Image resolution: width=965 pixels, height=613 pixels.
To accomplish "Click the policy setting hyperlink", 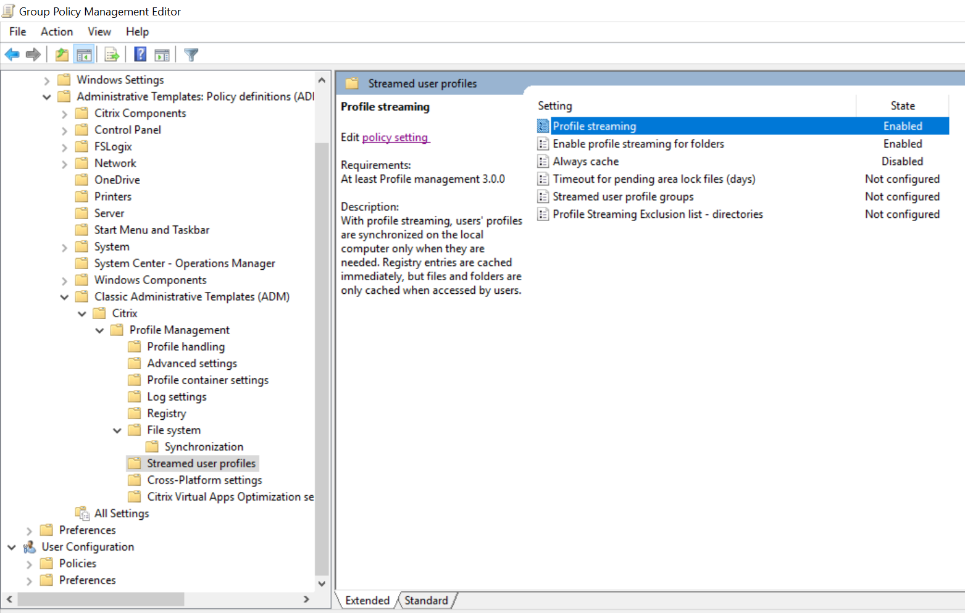I will [x=395, y=137].
